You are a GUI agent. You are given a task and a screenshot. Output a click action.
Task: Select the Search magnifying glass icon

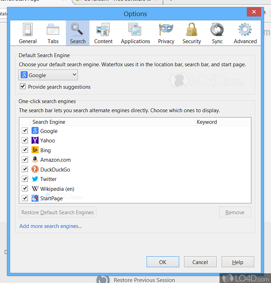[x=77, y=29]
